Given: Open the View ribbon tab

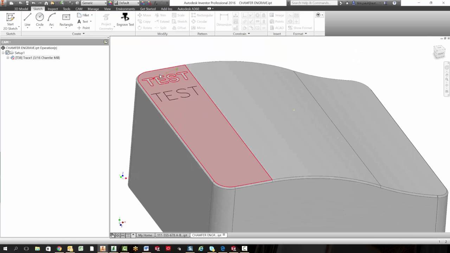Looking at the screenshot, I should (107, 9).
